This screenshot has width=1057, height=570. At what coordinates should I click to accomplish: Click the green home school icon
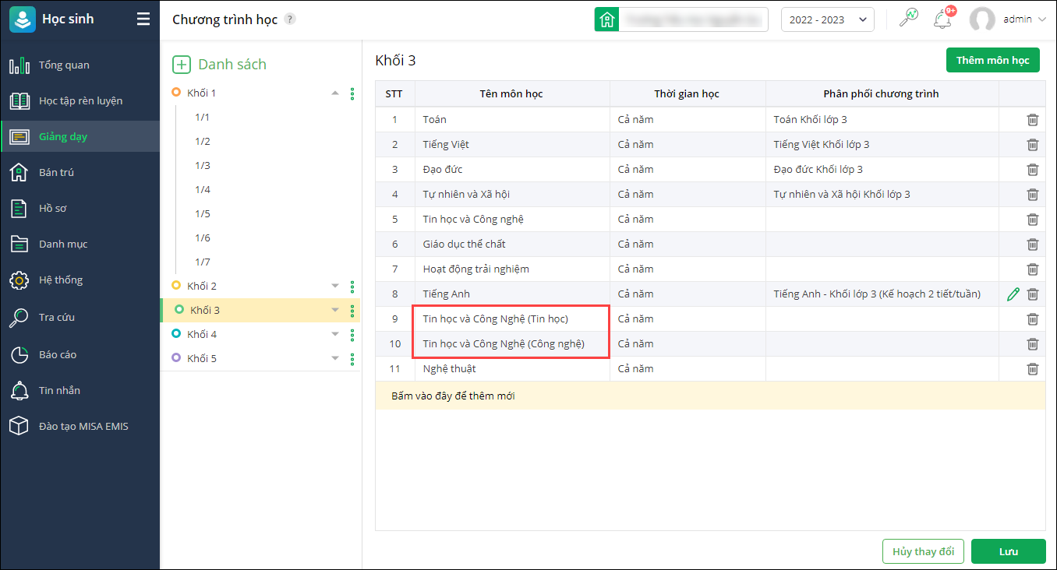pos(607,19)
